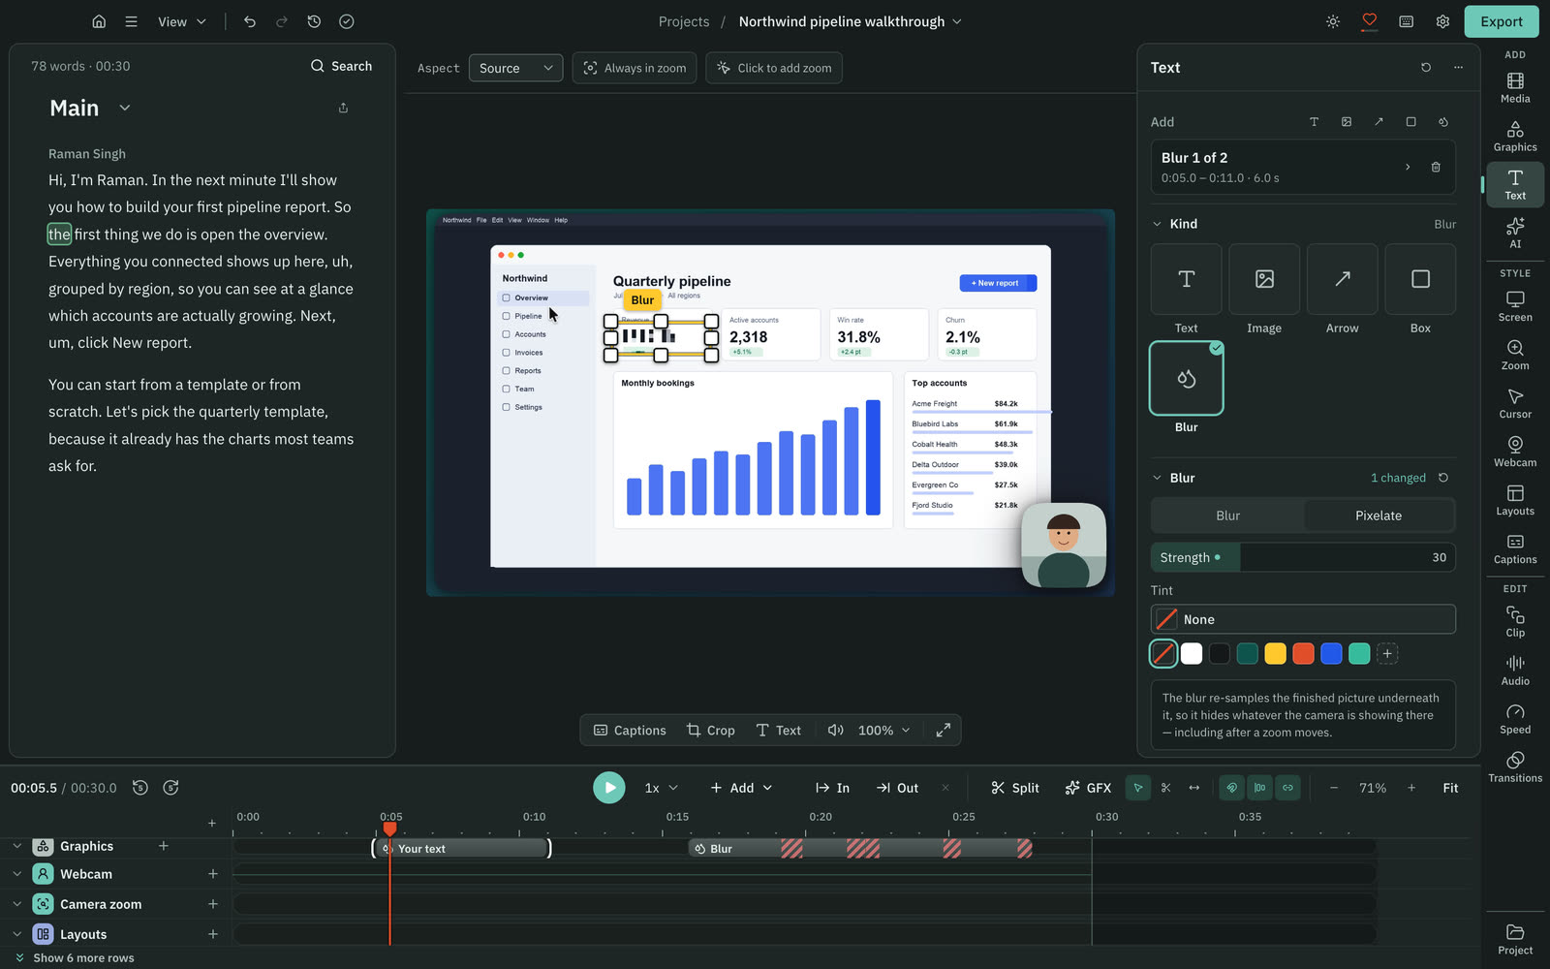Add a blur element from the Add row
The height and width of the screenshot is (969, 1550).
coord(1443,122)
